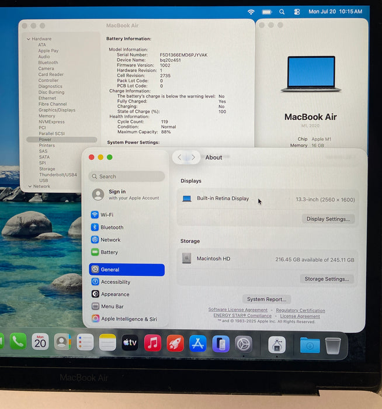Click the Wi-Fi status icon in menu bar

click(x=251, y=12)
